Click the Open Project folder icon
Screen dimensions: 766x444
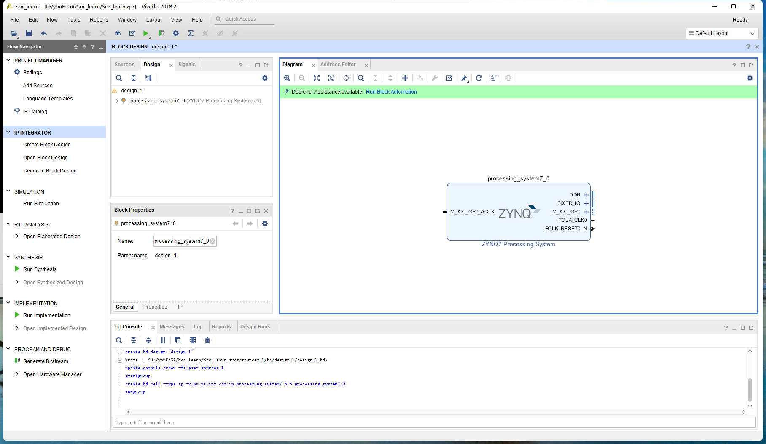[x=14, y=33]
